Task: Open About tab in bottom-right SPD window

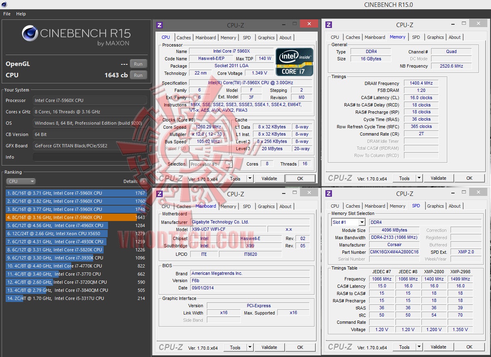Action: click(x=455, y=206)
